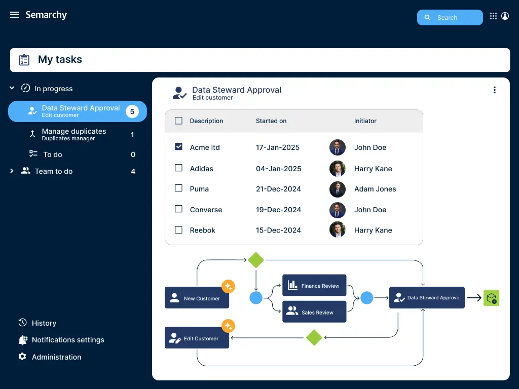Click the Team to do people icon
The height and width of the screenshot is (389, 519).
(25, 171)
